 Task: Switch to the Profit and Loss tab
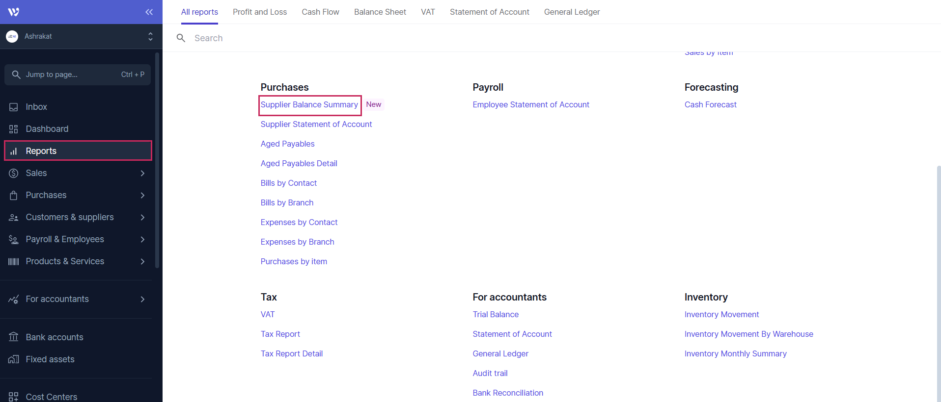[x=260, y=12]
